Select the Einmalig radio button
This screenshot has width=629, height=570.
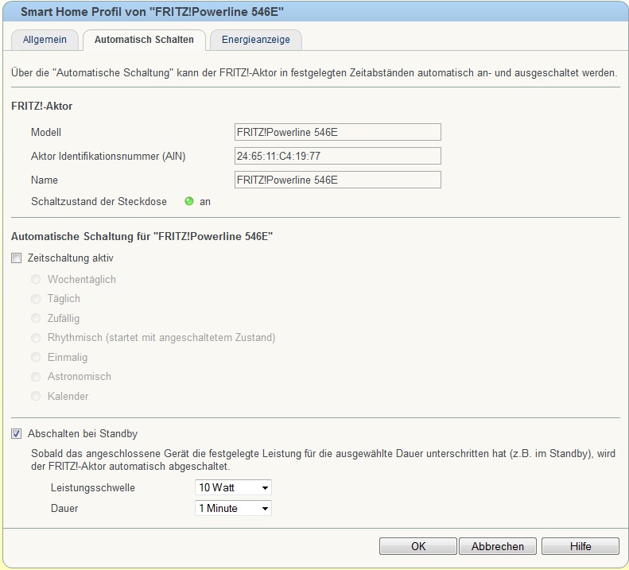coord(36,358)
